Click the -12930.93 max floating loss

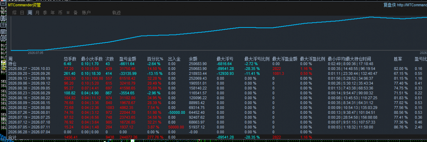tap(225, 74)
